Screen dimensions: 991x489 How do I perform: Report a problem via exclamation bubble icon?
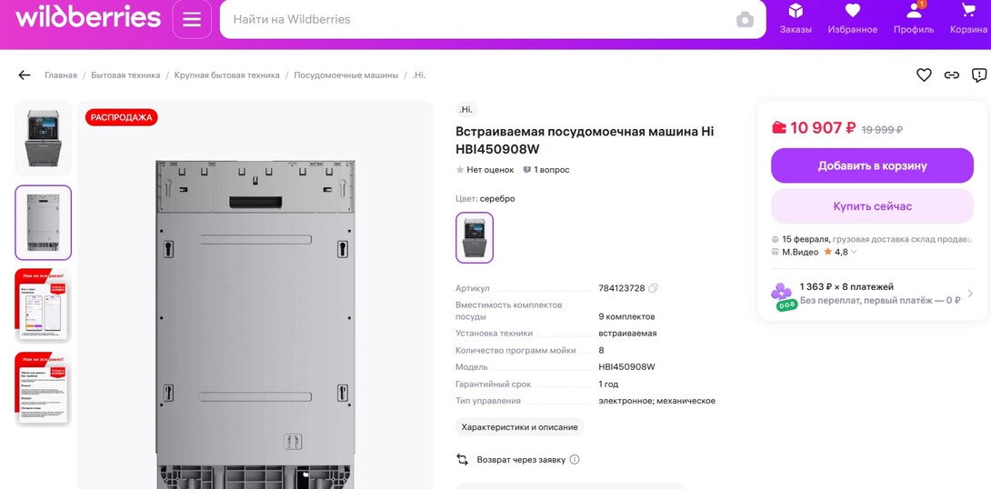pyautogui.click(x=979, y=75)
